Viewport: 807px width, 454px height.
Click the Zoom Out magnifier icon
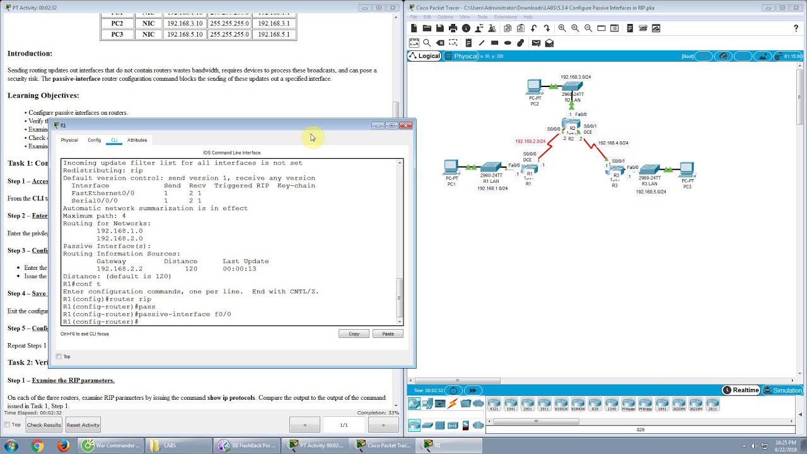tap(588, 28)
